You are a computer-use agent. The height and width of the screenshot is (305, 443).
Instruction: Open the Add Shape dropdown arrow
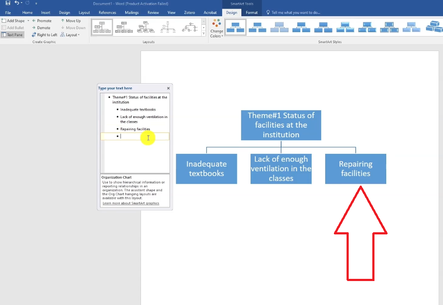(x=28, y=20)
